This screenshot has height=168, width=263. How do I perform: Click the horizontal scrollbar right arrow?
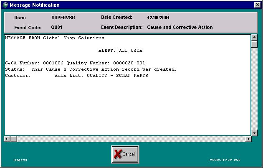[248, 139]
